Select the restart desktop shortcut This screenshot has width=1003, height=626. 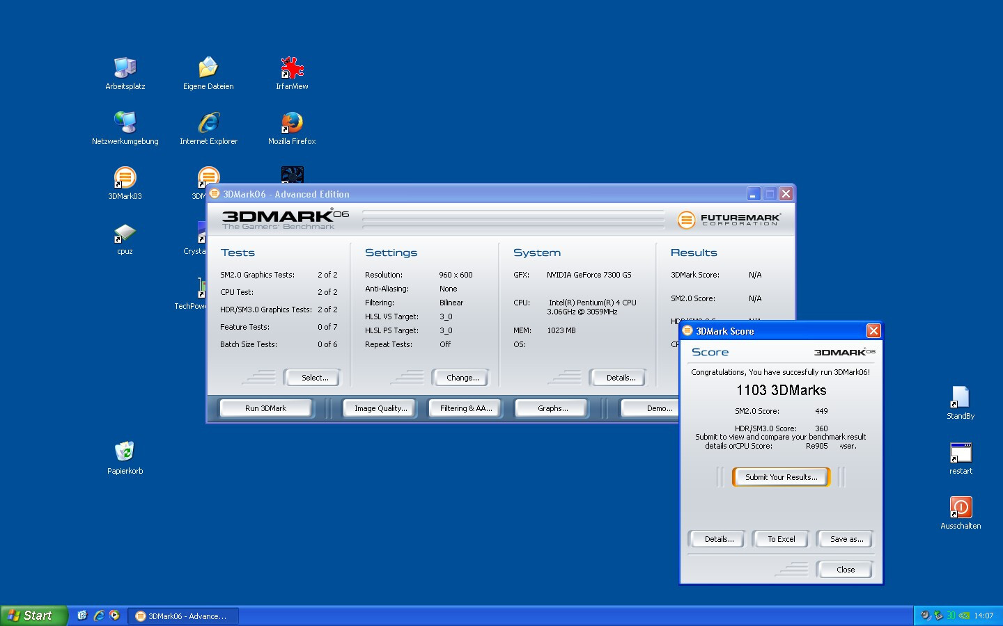click(x=961, y=458)
